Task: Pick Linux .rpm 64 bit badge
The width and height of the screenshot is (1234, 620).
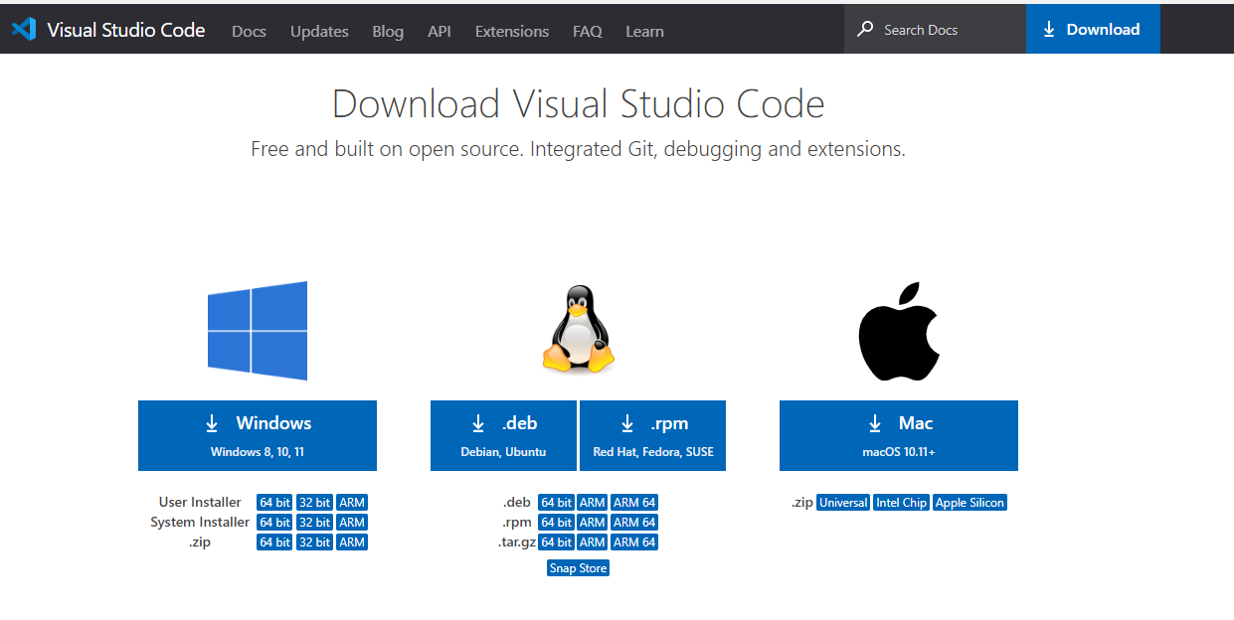Action: point(556,523)
